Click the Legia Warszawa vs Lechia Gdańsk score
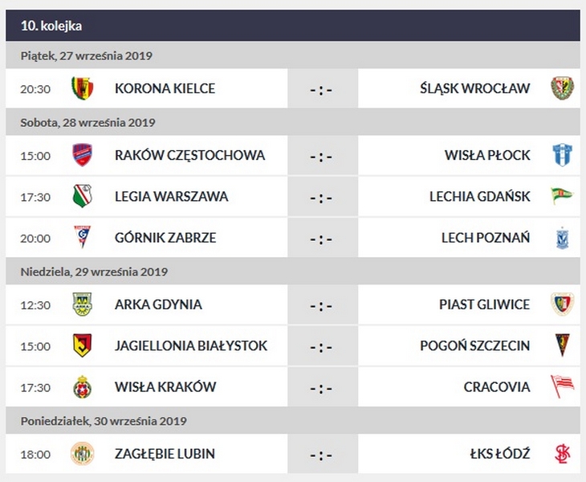 click(x=321, y=198)
